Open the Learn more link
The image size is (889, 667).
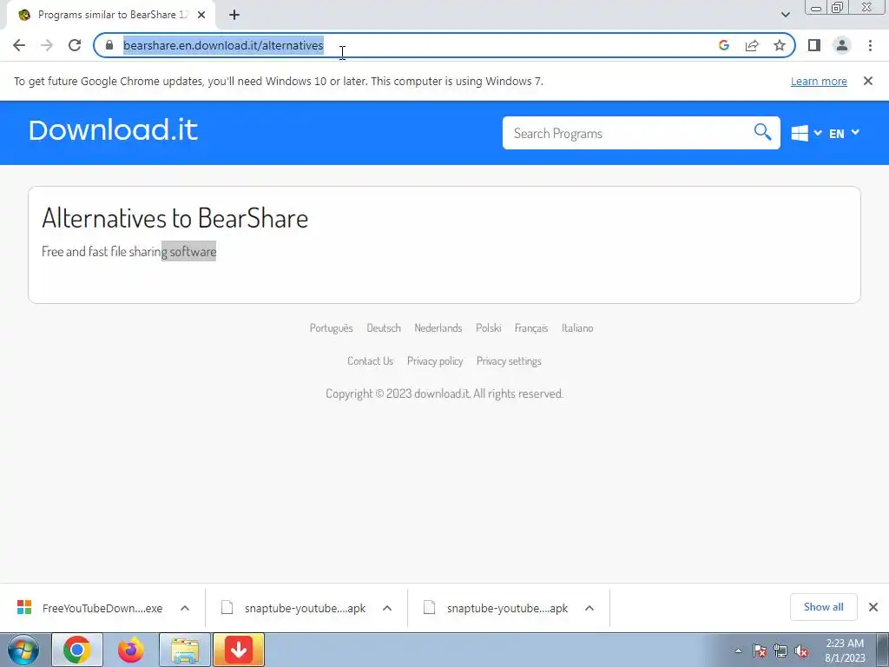coord(819,81)
